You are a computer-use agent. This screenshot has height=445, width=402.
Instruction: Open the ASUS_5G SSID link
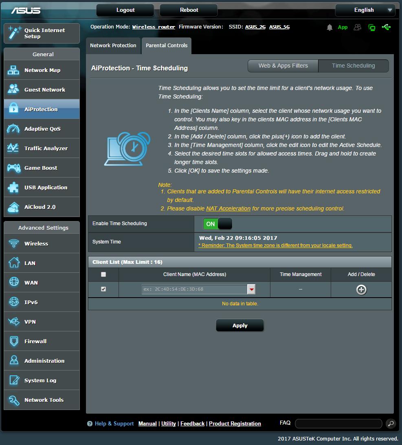pos(279,27)
